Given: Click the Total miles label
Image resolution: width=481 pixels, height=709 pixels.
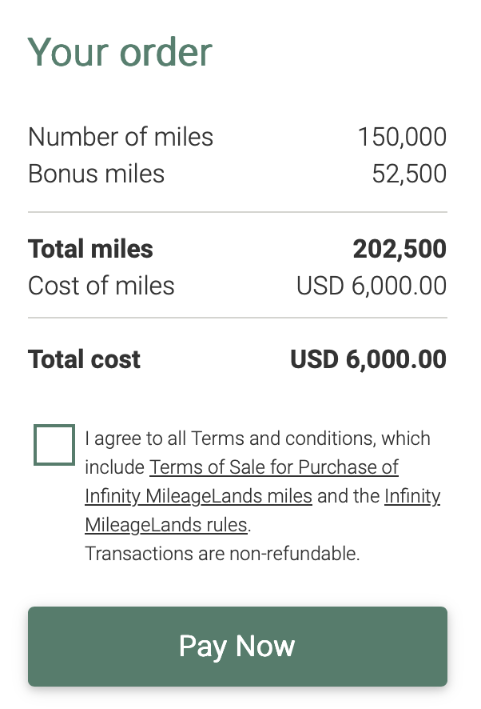Looking at the screenshot, I should (90, 249).
